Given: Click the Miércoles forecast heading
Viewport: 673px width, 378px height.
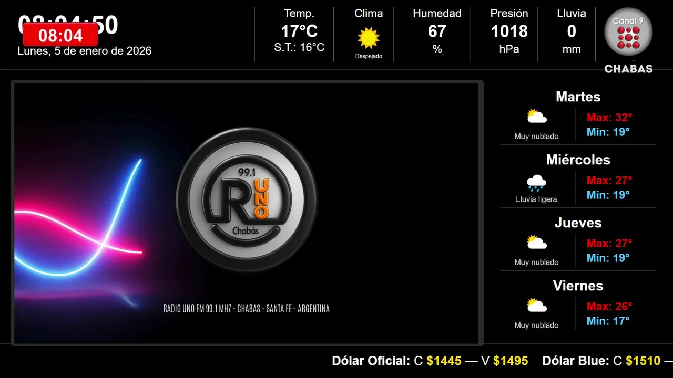Looking at the screenshot, I should (x=578, y=160).
